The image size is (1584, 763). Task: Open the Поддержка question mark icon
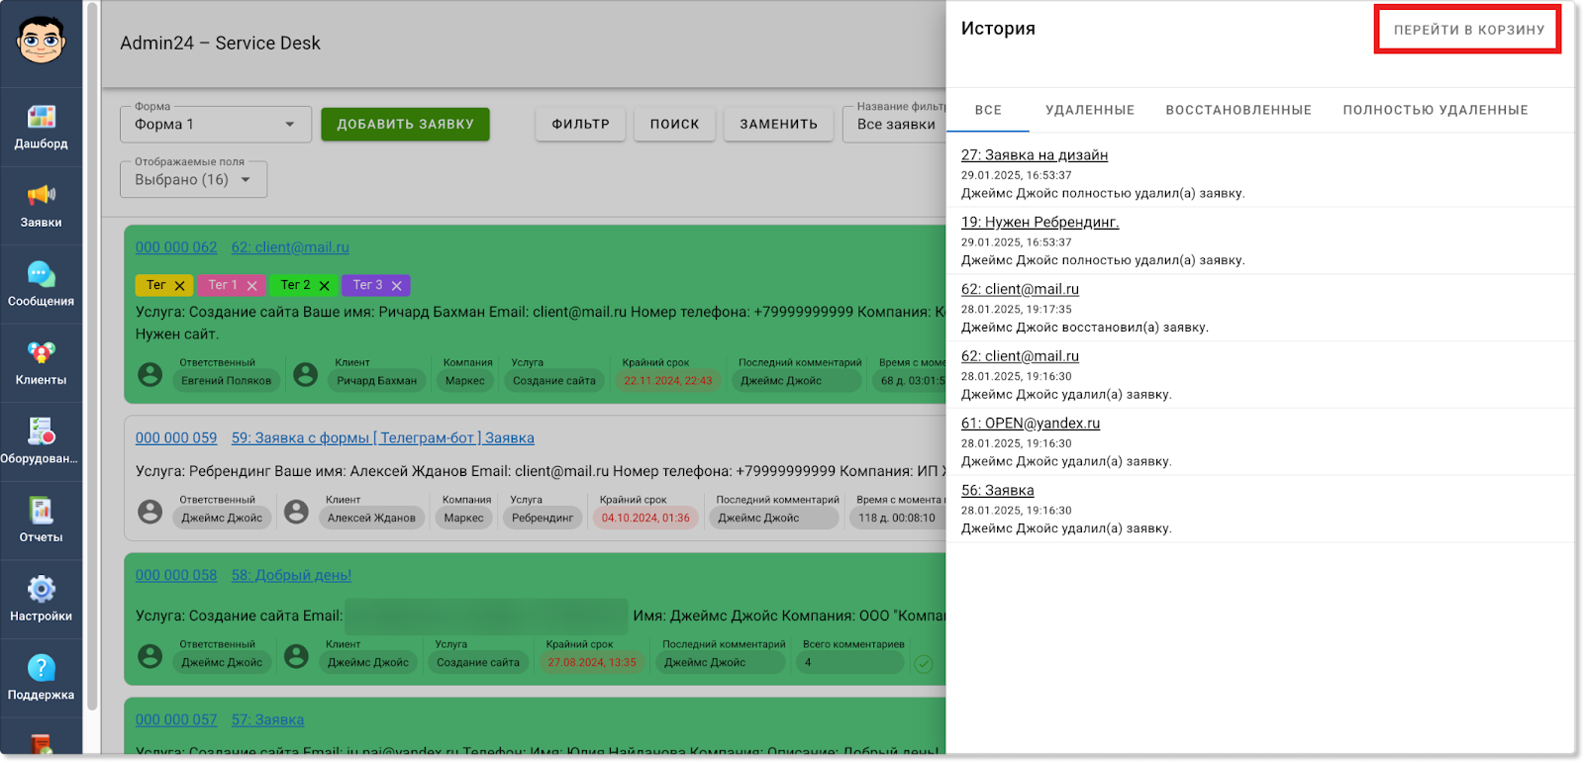[x=41, y=668]
